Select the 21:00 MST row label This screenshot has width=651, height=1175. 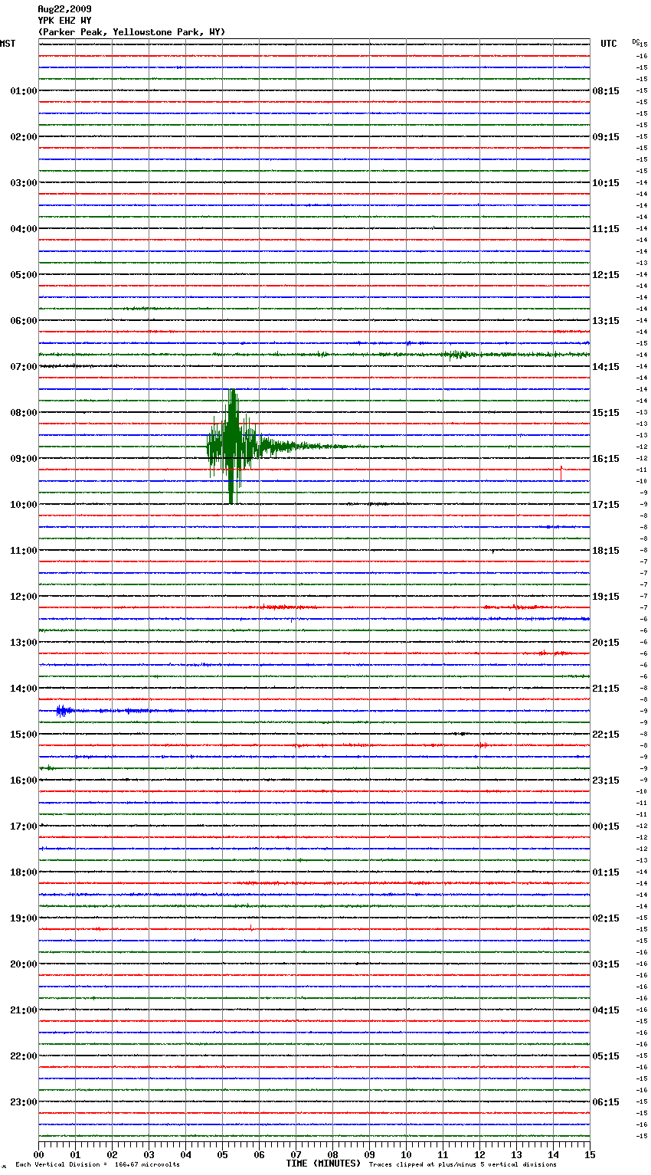23,1010
